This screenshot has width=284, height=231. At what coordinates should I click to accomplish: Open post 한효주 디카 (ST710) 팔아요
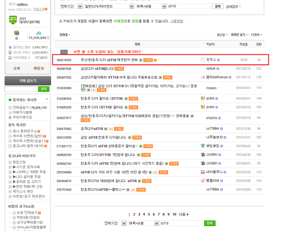coord(102,108)
